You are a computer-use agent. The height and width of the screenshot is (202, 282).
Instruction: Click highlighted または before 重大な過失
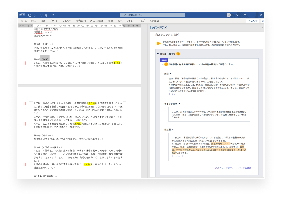point(87,164)
